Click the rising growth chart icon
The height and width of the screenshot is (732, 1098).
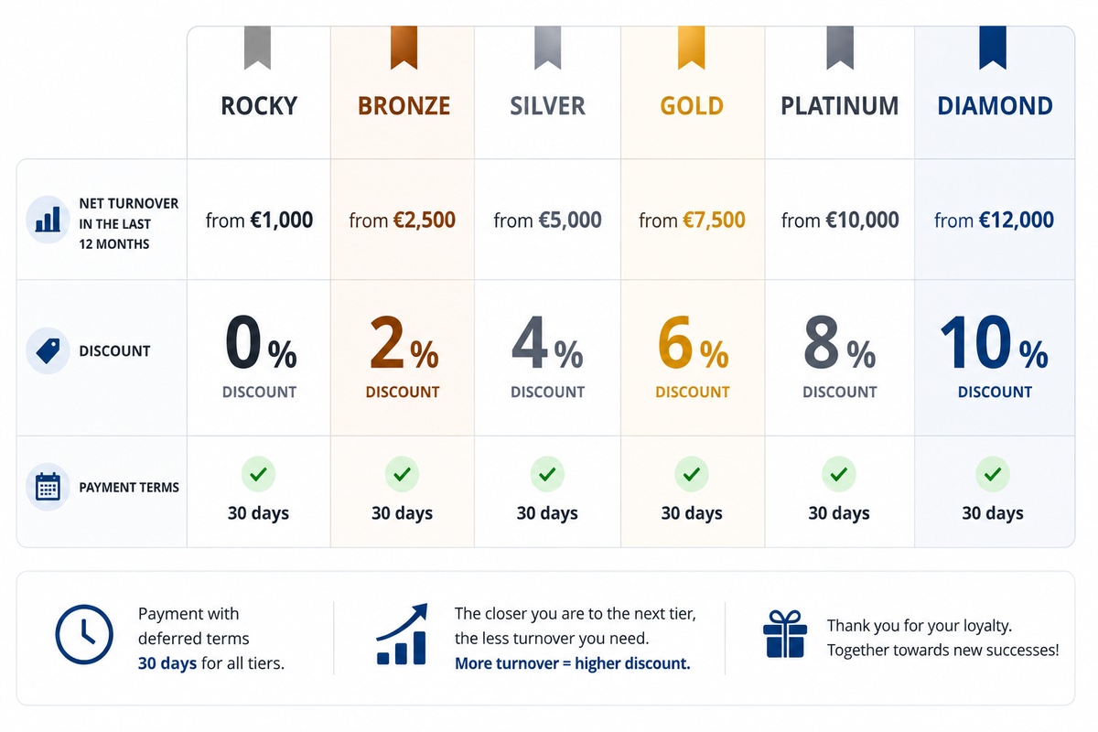click(x=402, y=633)
